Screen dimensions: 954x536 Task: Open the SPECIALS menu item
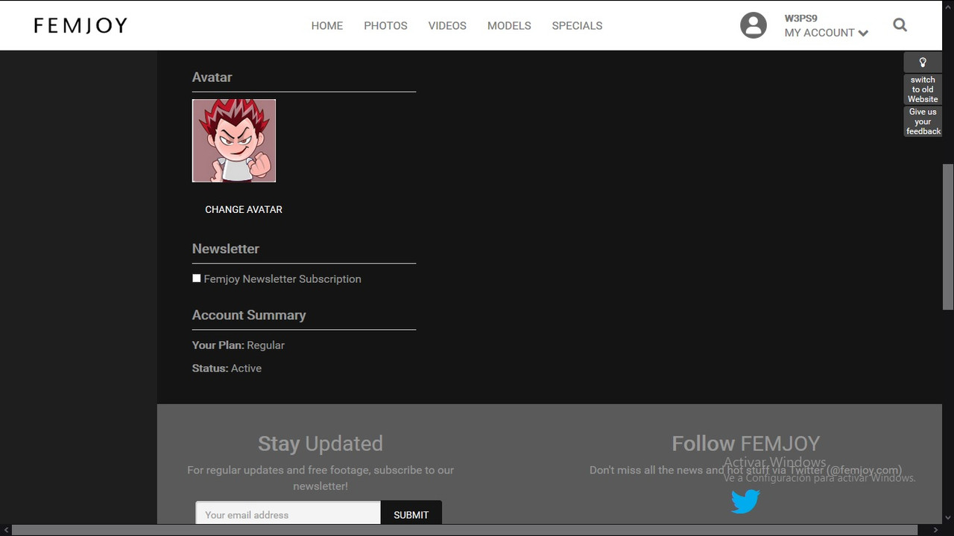(x=577, y=25)
